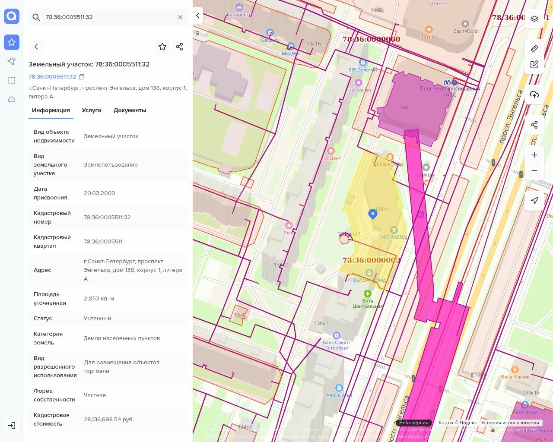Clear the search field with X

[180, 17]
